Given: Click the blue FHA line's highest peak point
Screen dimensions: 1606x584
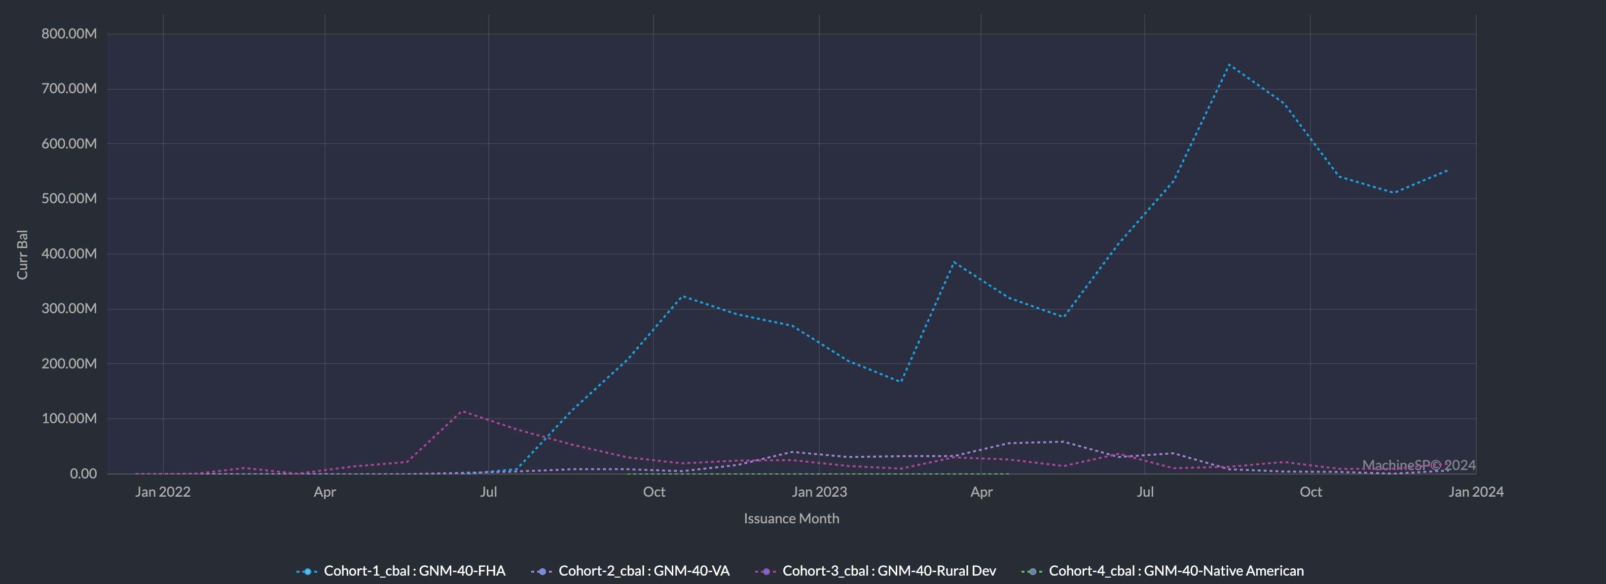Looking at the screenshot, I should pyautogui.click(x=1229, y=64).
